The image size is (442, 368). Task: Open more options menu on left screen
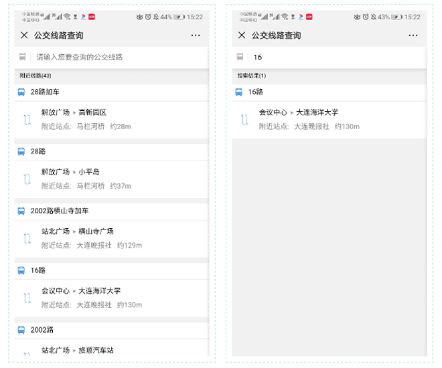tap(196, 35)
